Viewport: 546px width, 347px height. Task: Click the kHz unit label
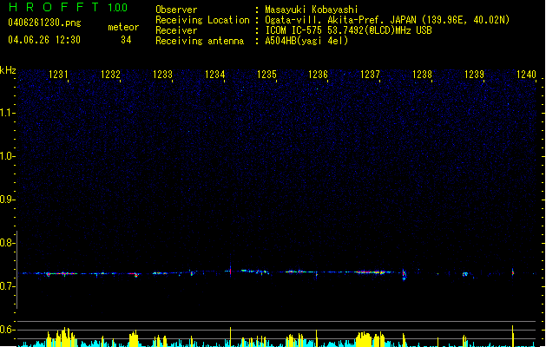tap(8, 70)
